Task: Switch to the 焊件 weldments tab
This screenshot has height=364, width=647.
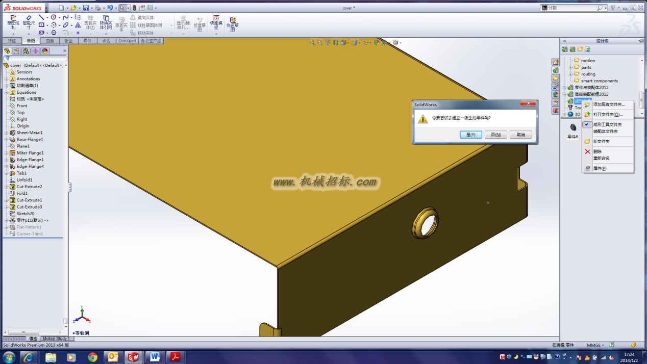Action: pos(87,41)
